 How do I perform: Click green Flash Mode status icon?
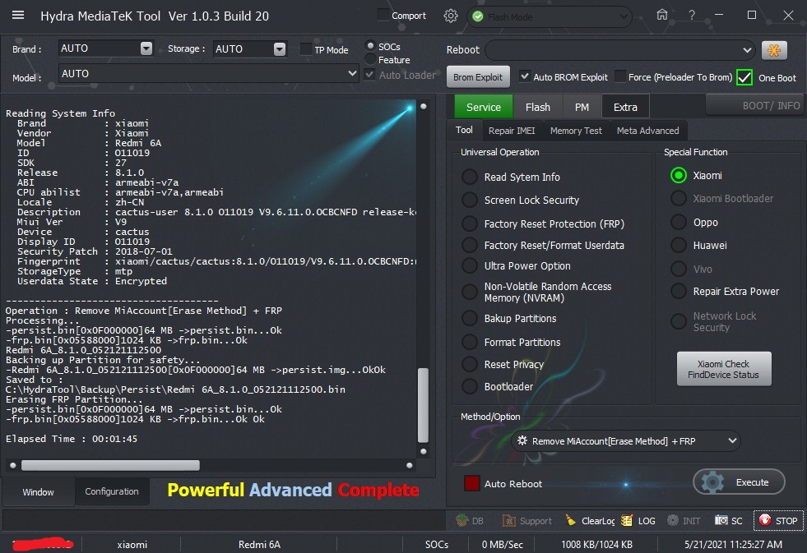pyautogui.click(x=478, y=17)
